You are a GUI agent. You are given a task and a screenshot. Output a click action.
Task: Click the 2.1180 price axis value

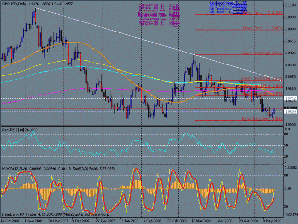[290, 5]
